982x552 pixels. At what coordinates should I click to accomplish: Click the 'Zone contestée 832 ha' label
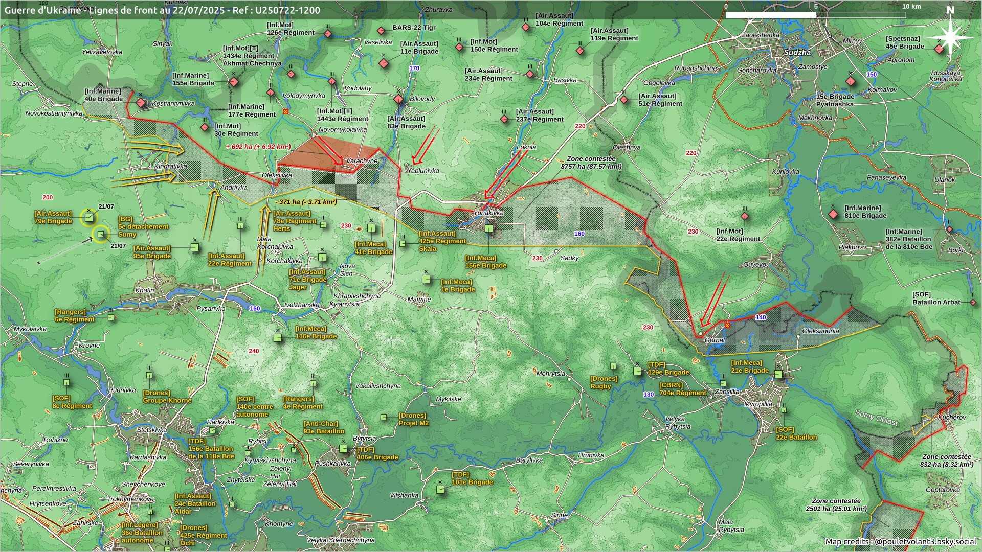[947, 461]
